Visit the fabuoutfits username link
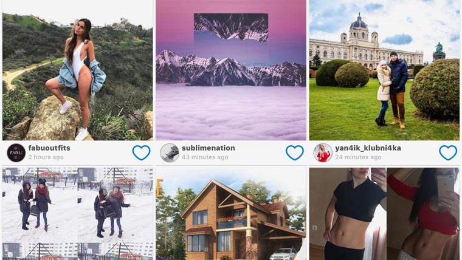This screenshot has height=260, width=462. pos(49,148)
